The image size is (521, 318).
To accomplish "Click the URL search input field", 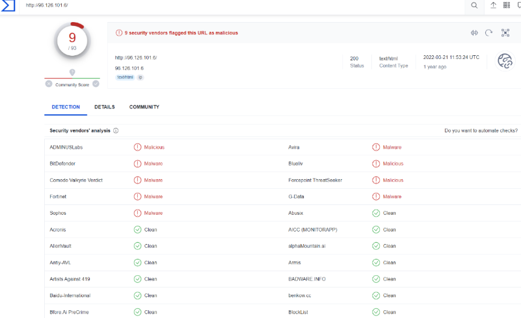I will [247, 5].
